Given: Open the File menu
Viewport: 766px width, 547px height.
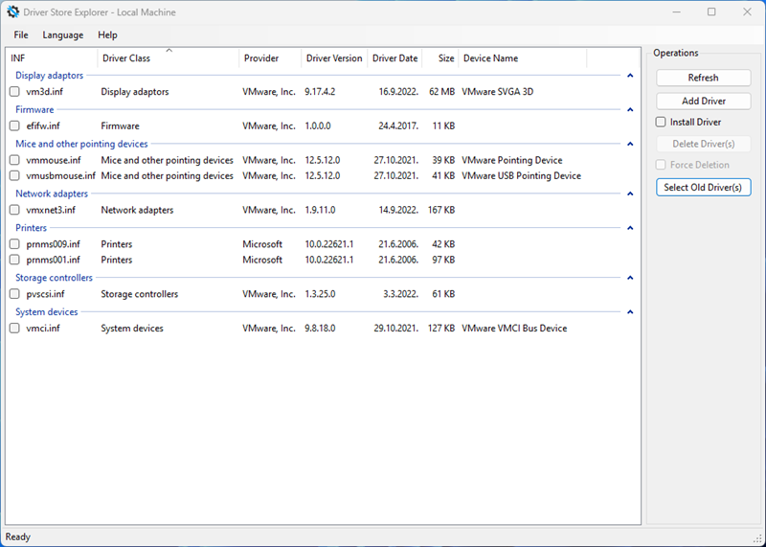Looking at the screenshot, I should point(21,35).
